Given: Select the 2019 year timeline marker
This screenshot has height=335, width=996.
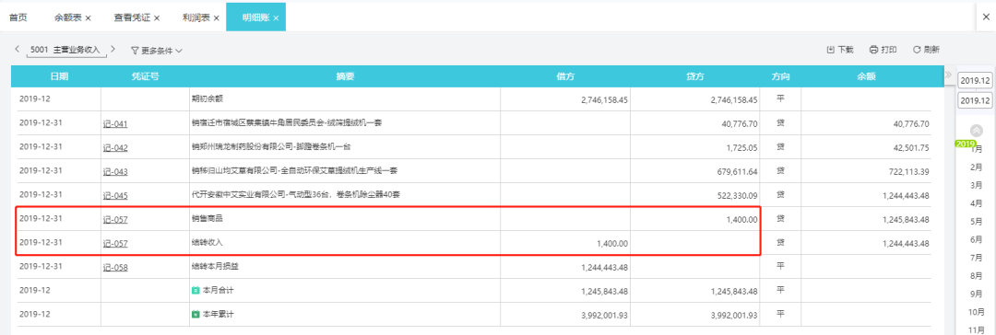Looking at the screenshot, I should pyautogui.click(x=966, y=144).
